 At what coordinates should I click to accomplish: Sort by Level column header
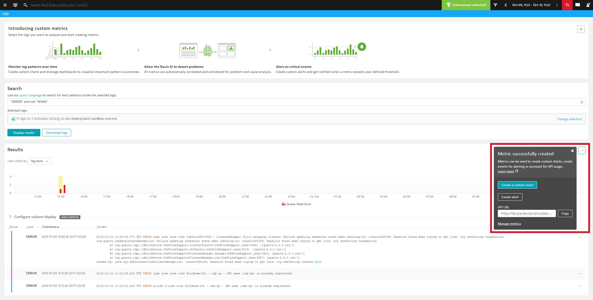coord(30,227)
